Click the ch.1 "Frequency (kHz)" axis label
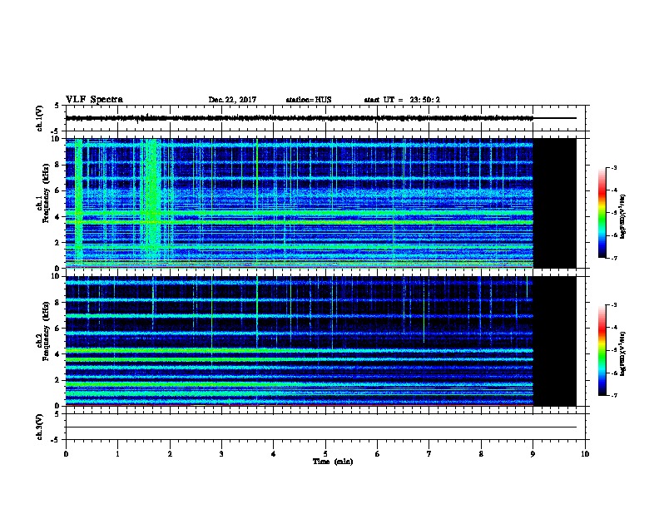 46,193
